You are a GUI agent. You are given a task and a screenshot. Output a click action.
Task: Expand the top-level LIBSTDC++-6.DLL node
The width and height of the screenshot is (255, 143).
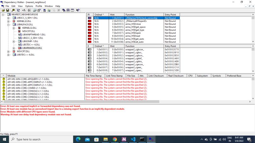click(8, 55)
